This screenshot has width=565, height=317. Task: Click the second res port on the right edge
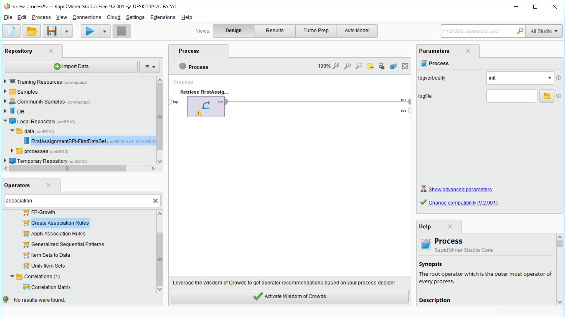(x=410, y=110)
